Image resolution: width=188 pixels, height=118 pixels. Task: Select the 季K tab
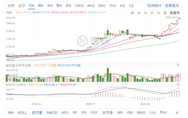tap(59, 6)
